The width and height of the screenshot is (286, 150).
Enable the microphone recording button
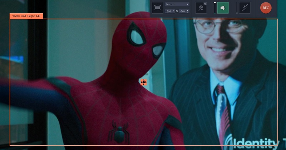245,8
